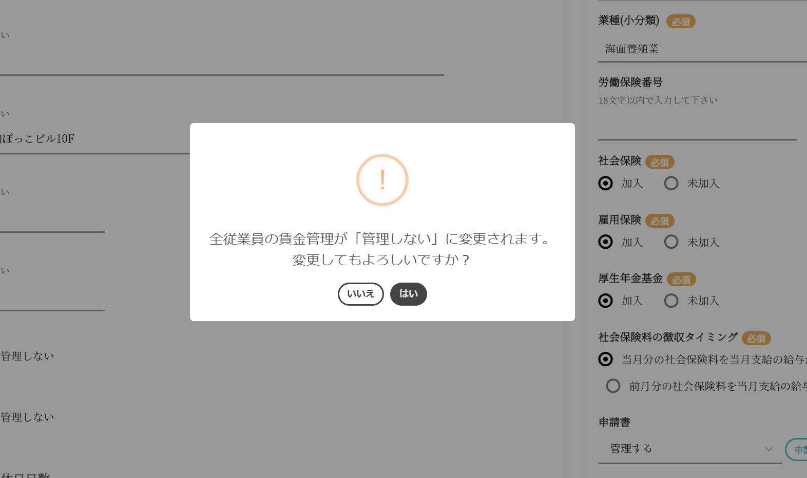The width and height of the screenshot is (807, 478).
Task: Select the 当月分の社会保険料 collection timing option
Action: coord(606,359)
